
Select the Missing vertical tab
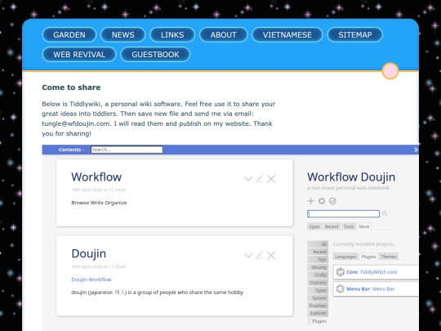click(318, 267)
